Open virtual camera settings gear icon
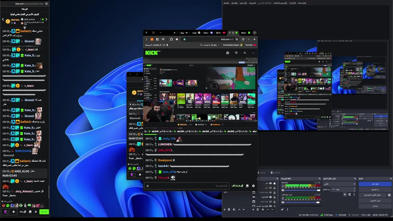This screenshot has height=221, width=393. [x=389, y=195]
